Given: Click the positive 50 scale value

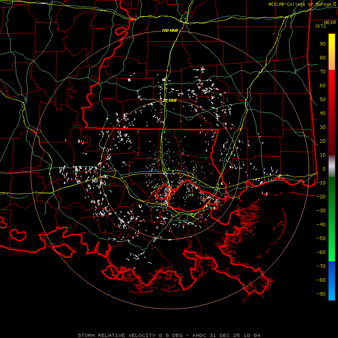Looking at the screenshot, I should point(323,100).
